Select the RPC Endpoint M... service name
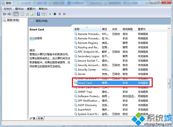The height and width of the screenshot is (127, 173). point(89,52)
